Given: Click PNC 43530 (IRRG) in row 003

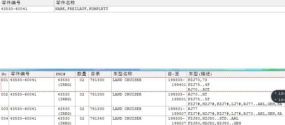Looking at the screenshot, I should tap(65, 111).
